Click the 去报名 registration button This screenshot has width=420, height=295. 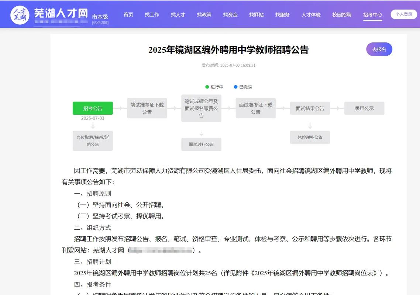pyautogui.click(x=379, y=49)
